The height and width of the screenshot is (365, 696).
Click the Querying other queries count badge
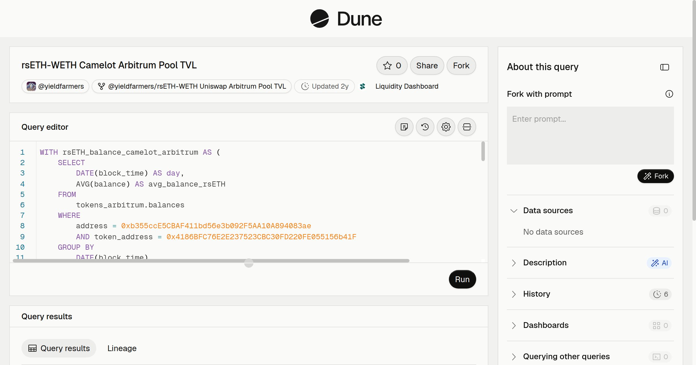click(660, 357)
